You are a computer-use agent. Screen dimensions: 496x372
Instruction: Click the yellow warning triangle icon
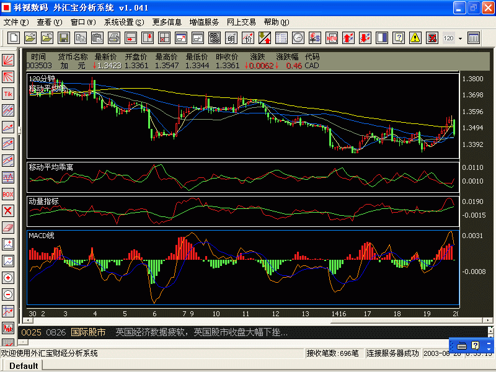click(x=415, y=38)
